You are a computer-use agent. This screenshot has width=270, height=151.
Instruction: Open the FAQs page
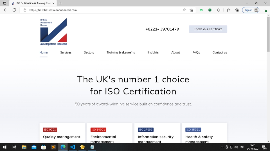coord(196,52)
